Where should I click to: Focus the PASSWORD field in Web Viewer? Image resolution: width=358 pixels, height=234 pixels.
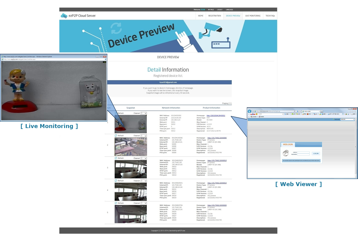[303, 154]
